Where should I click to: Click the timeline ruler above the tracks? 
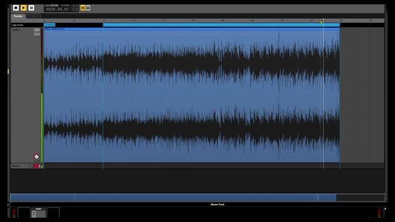coord(214,20)
